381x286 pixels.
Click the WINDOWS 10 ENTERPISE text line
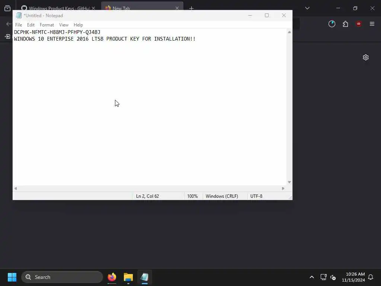coord(105,39)
